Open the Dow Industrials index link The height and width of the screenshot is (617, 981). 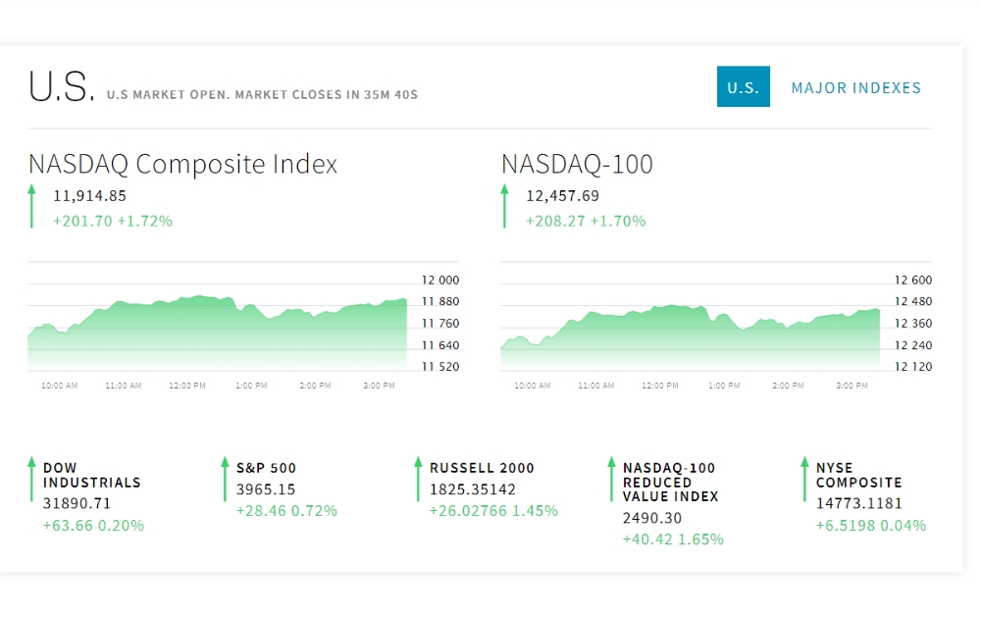pyautogui.click(x=92, y=475)
